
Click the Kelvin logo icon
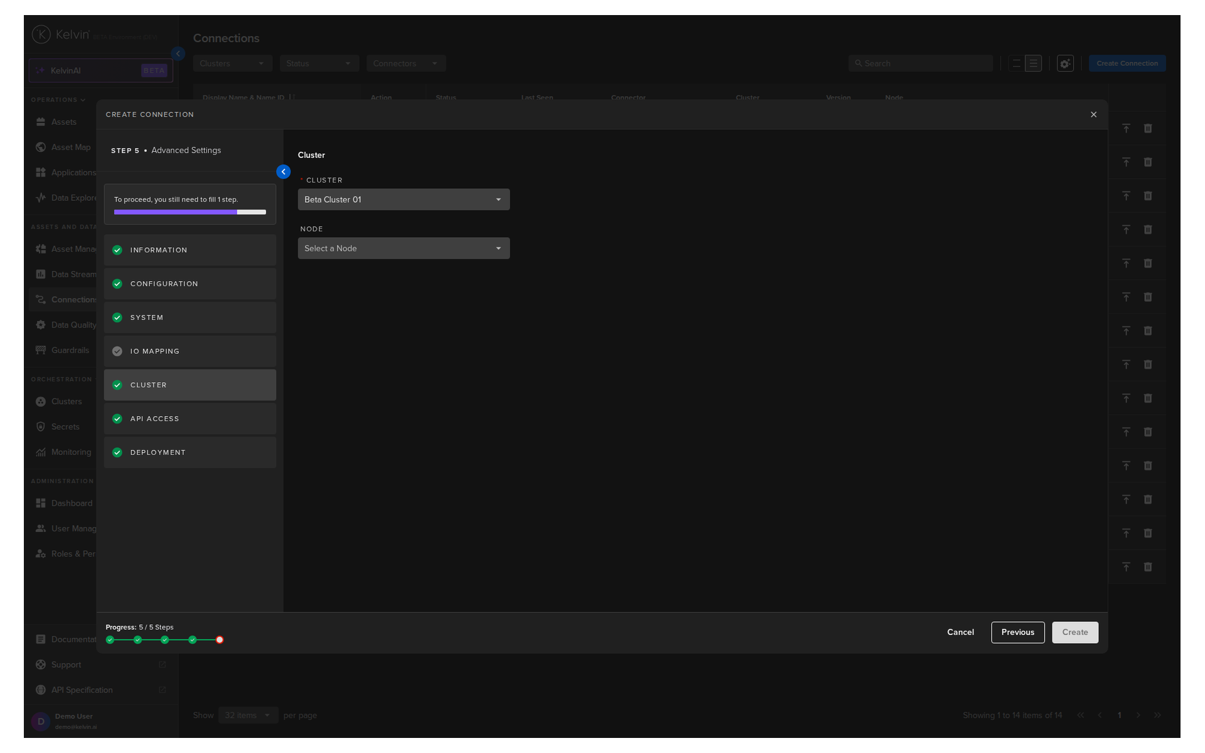pos(41,35)
